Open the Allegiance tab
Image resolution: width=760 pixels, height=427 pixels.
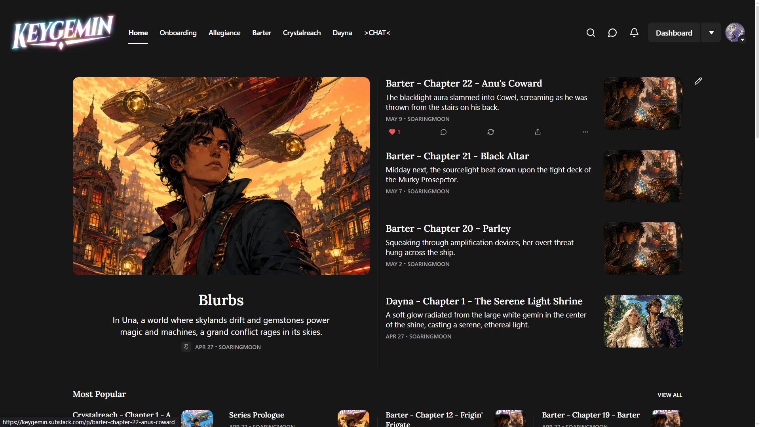click(224, 33)
